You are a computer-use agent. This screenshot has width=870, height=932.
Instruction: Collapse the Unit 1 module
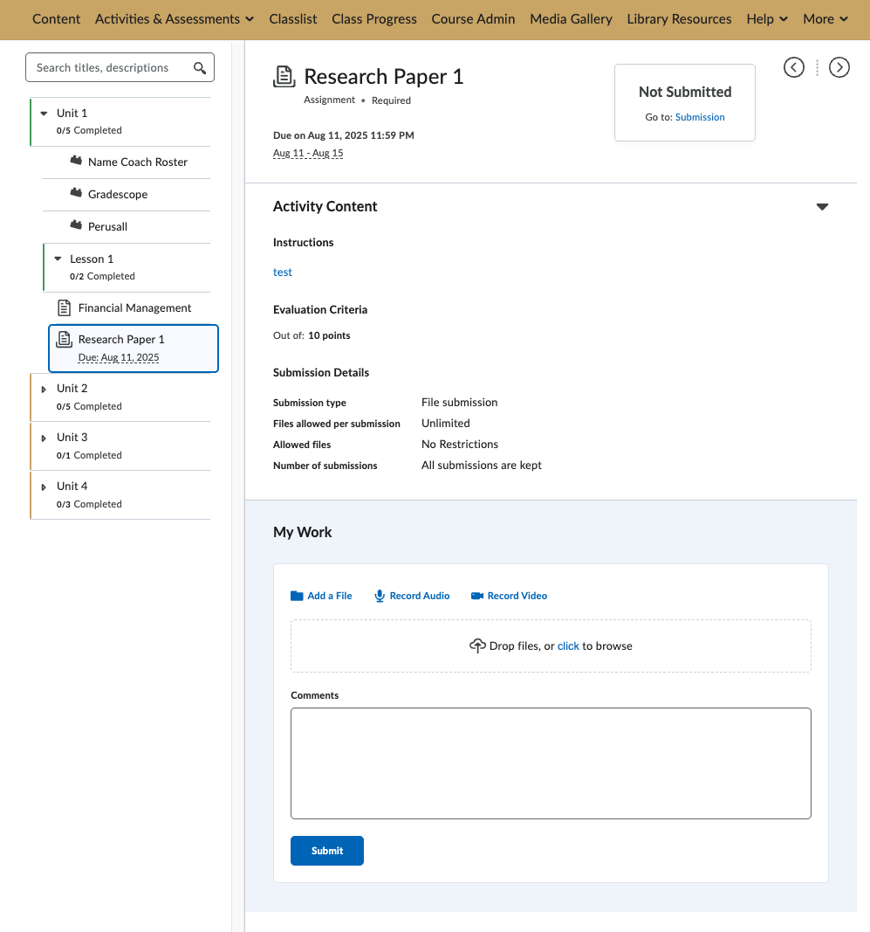click(x=44, y=114)
